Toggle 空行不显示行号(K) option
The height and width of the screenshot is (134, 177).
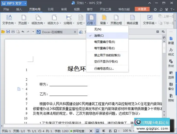107,62
